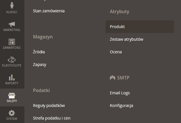This screenshot has width=181, height=123.
Task: Open the ElasticSuite rabbit icon
Action: pyautogui.click(x=12, y=60)
